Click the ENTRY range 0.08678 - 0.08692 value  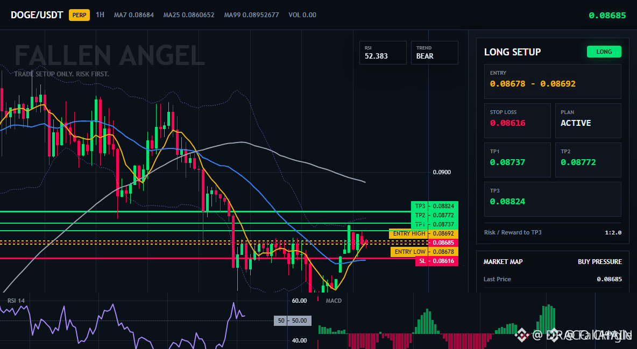point(533,84)
